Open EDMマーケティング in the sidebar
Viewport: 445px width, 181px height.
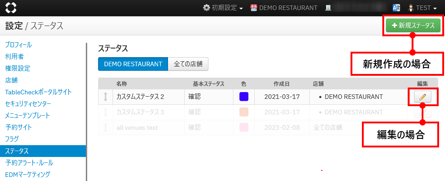28,174
